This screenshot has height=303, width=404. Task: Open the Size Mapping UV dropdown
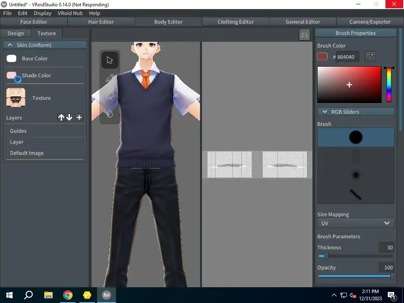355,223
